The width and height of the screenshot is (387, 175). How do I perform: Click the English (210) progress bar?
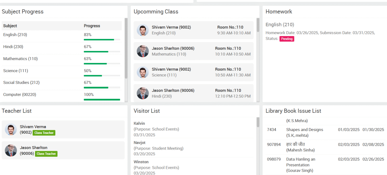(x=102, y=40)
